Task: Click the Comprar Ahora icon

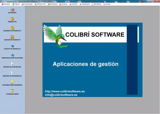Action: 12,91
